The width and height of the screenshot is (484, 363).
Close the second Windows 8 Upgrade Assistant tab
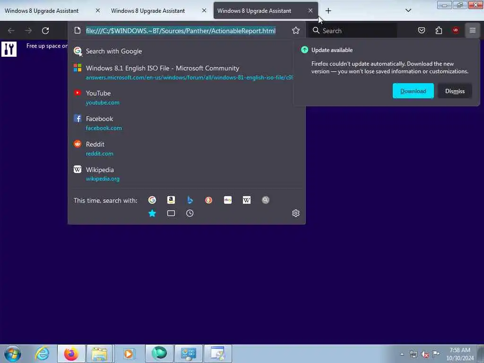tap(204, 10)
